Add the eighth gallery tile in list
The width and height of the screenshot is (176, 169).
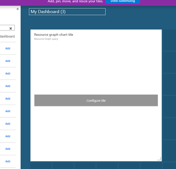[8, 136]
